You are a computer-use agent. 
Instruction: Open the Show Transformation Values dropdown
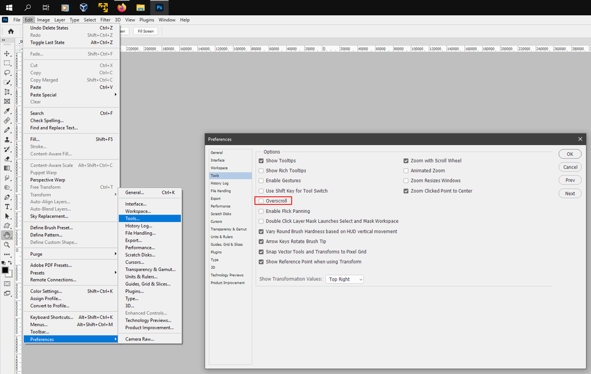344,278
